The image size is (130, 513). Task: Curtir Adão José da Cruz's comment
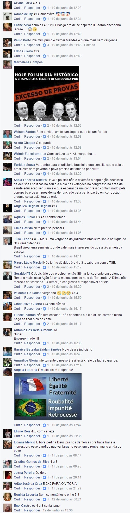point(18,488)
